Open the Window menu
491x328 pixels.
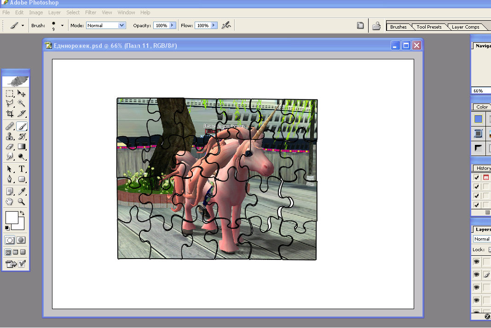[126, 12]
